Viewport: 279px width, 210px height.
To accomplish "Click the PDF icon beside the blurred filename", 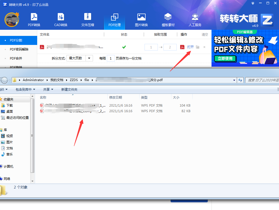I will coord(42,47).
